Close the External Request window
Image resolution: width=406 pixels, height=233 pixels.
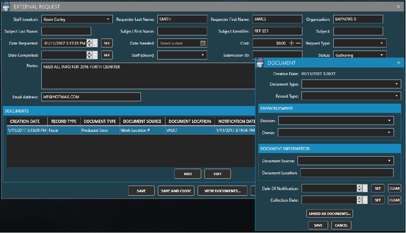pos(398,6)
